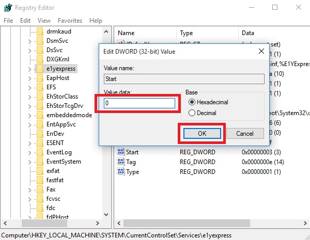Click the 0x00000003 (3) data cell

261,152
